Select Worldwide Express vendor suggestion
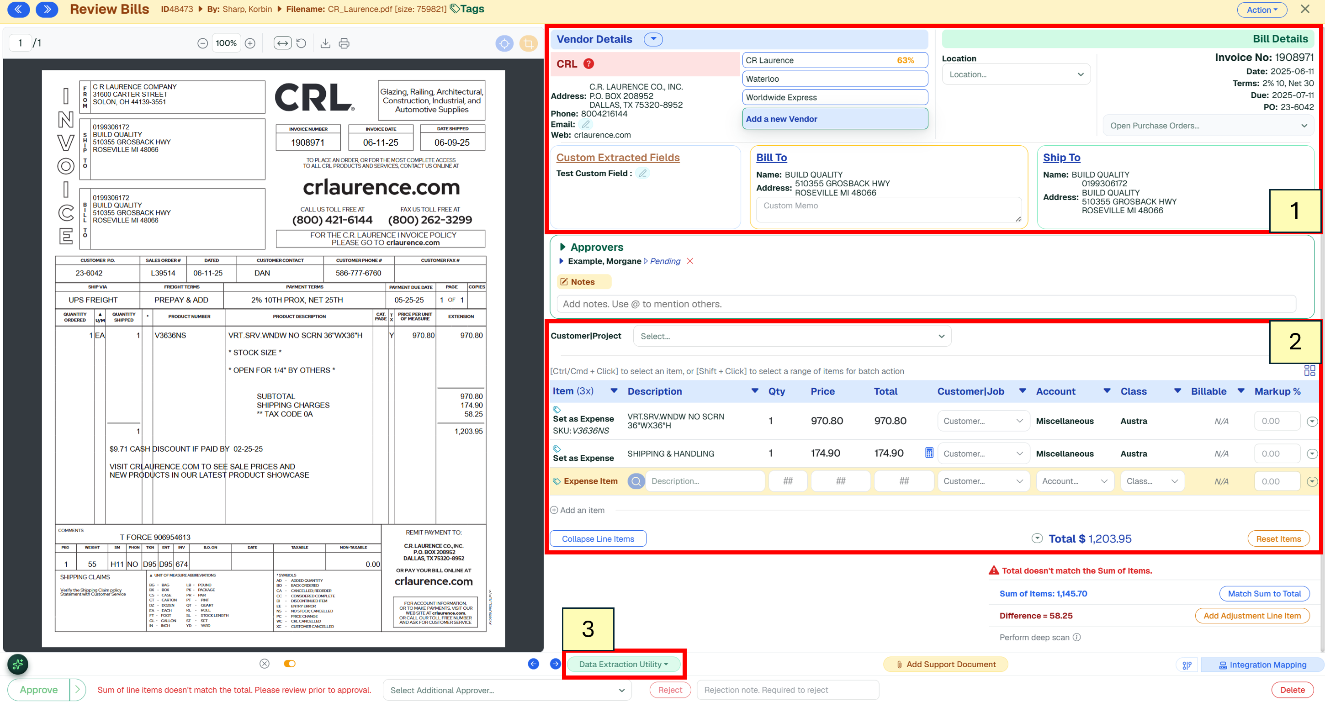This screenshot has width=1325, height=707. pos(835,97)
